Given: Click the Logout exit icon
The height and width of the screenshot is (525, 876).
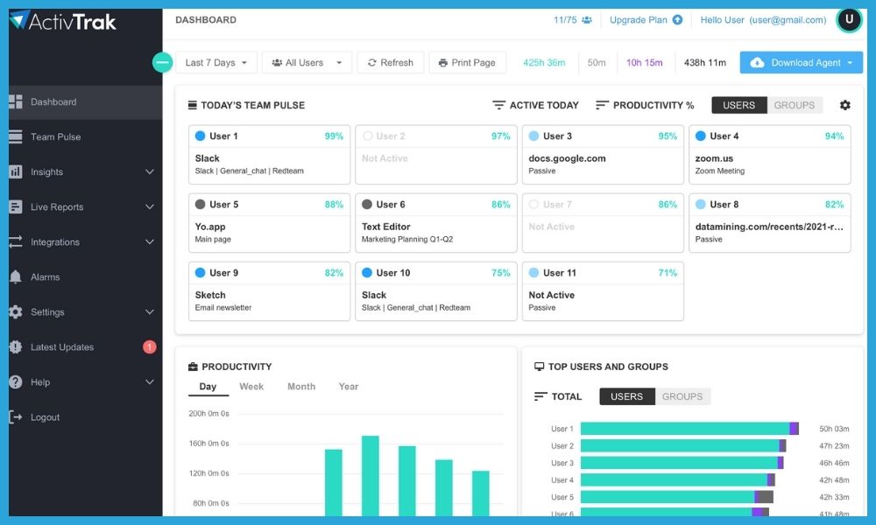Looking at the screenshot, I should click(x=16, y=416).
